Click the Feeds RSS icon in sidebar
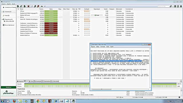 tap(3, 15)
